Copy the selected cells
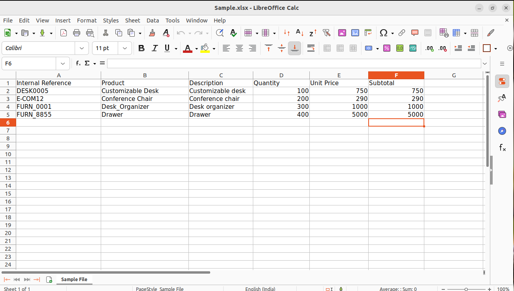Image resolution: width=514 pixels, height=291 pixels. click(119, 33)
